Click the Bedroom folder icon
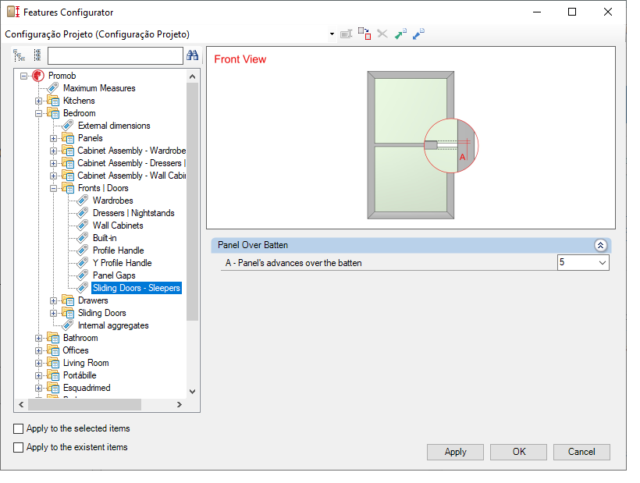 point(53,113)
